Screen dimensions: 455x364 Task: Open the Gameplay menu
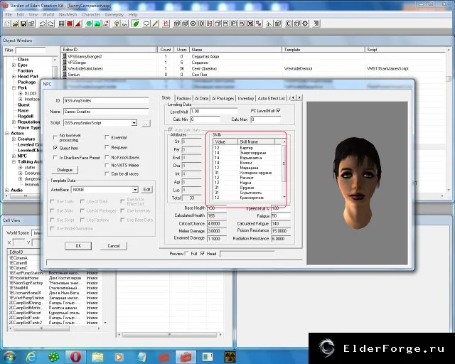pyautogui.click(x=114, y=14)
